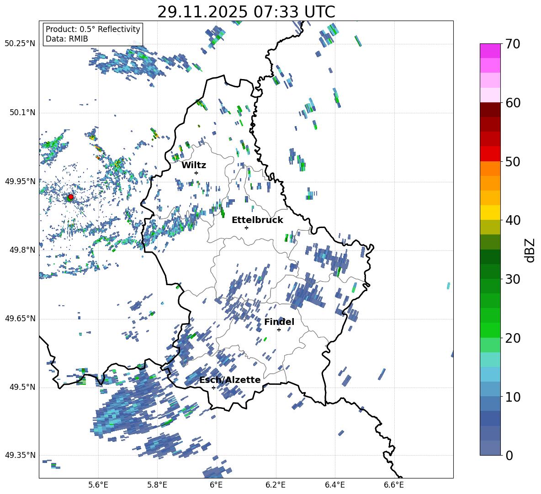Click the red radar site marker dot

(x=70, y=197)
